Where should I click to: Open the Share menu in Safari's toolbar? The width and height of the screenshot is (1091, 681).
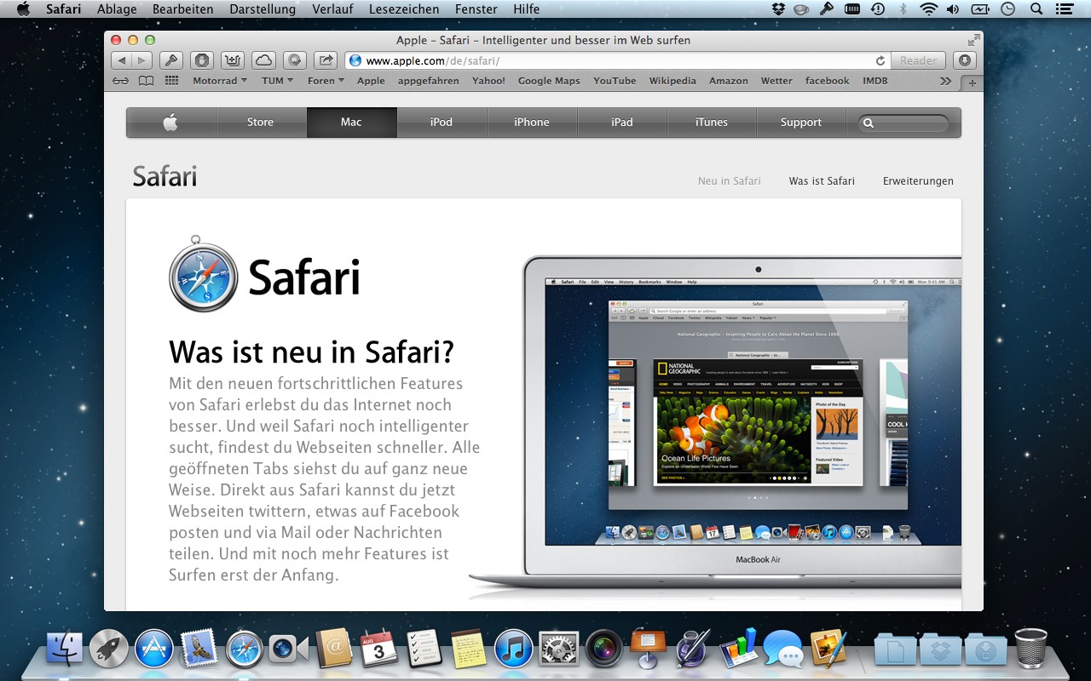(x=326, y=60)
